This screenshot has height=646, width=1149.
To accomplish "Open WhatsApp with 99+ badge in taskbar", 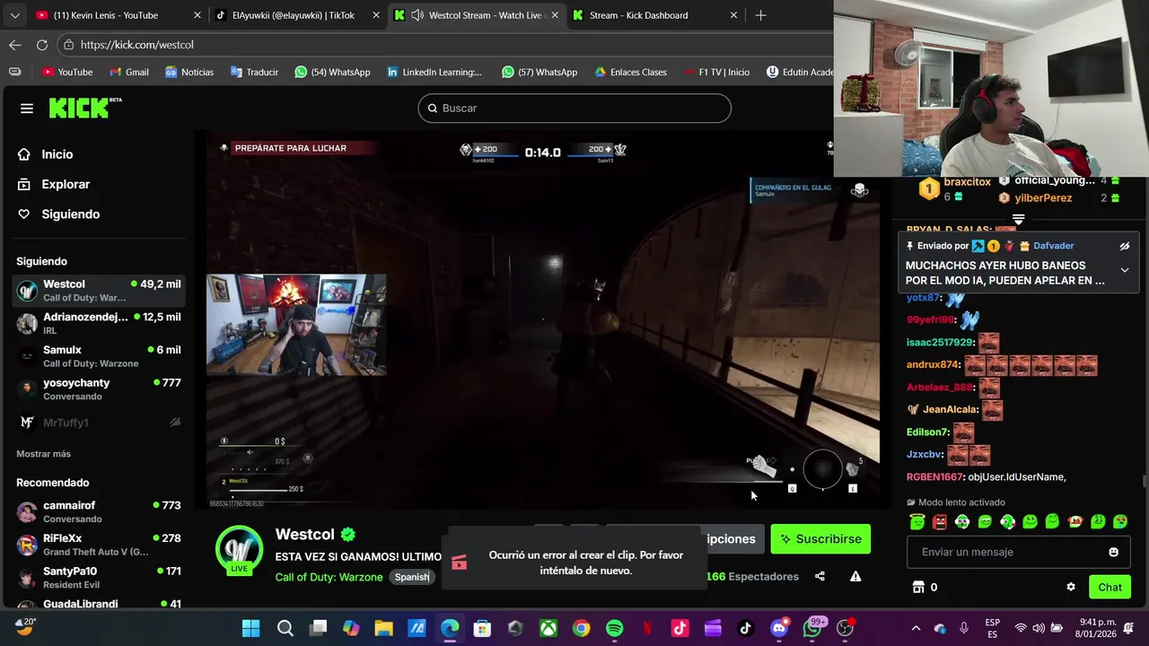I will tap(813, 627).
